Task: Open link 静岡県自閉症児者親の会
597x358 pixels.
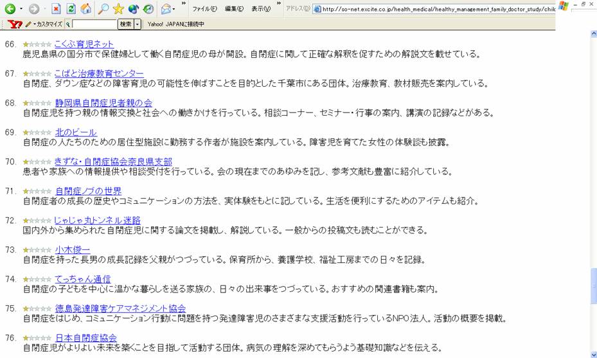Action: [103, 103]
